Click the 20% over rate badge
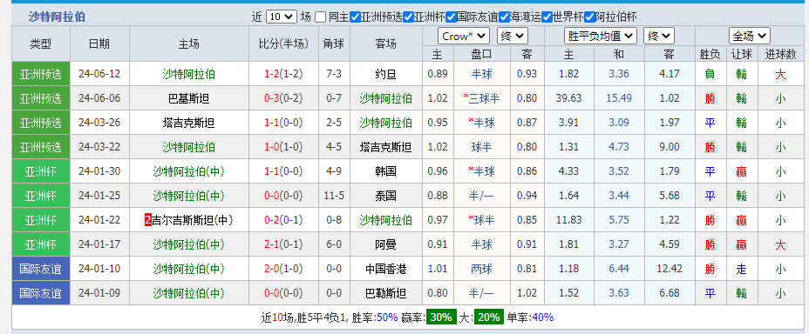This screenshot has width=809, height=334. [488, 317]
